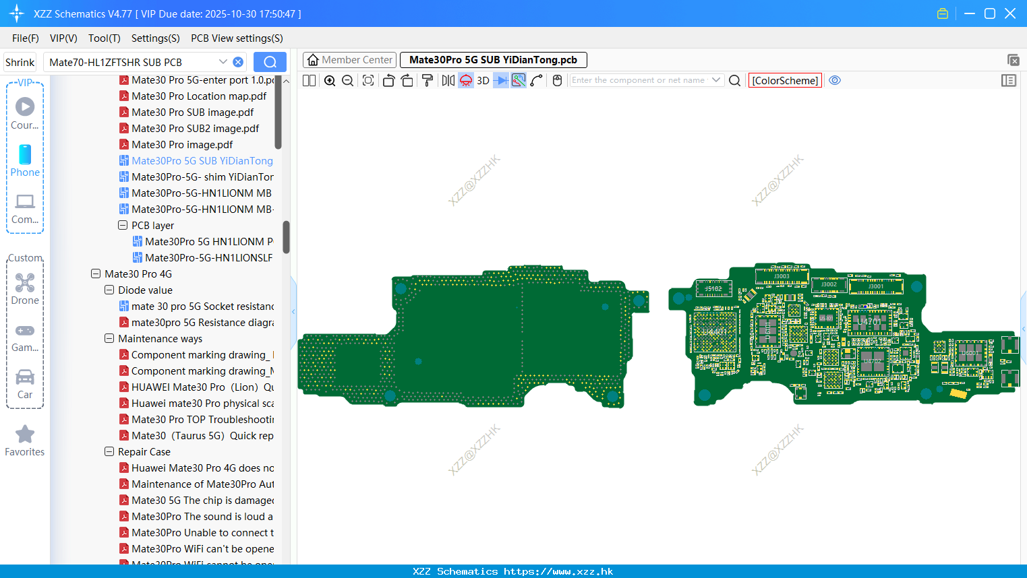Toggle visibility with the eye icon

(835, 80)
